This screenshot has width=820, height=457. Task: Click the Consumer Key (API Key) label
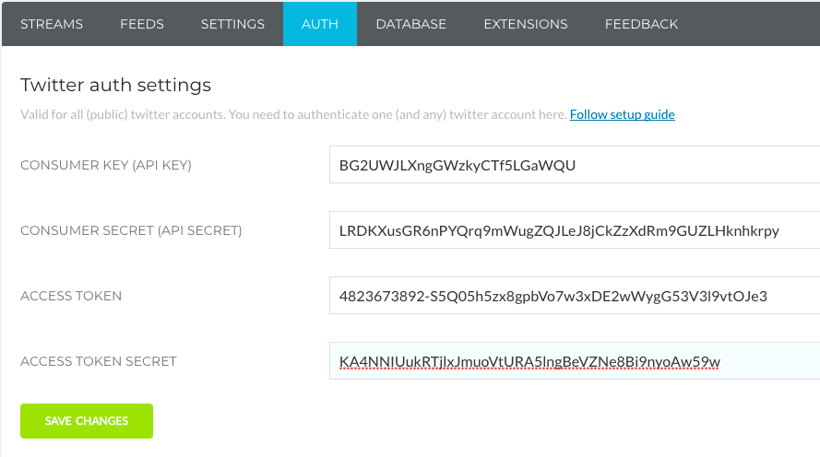(106, 166)
